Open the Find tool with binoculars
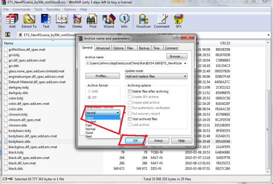Image resolution: width=273 pixels, height=184 pixels. point(93,21)
